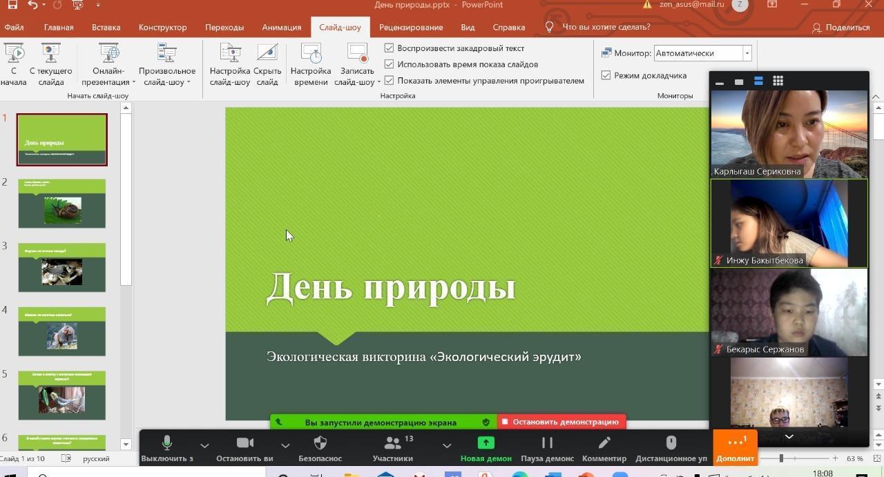Switch to the Вставка tab
The image size is (884, 477).
[x=106, y=27]
